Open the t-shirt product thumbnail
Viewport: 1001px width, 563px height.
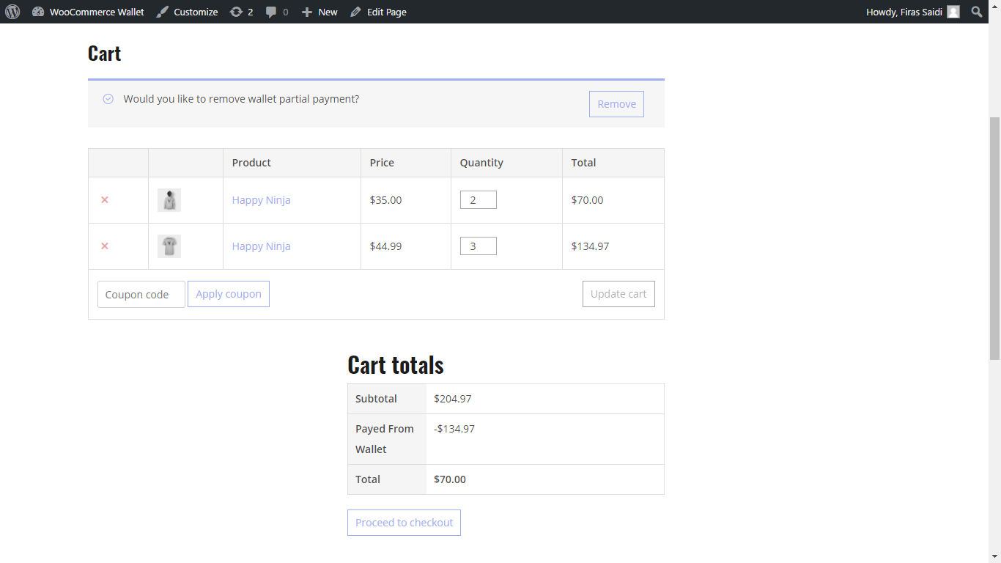tap(169, 246)
